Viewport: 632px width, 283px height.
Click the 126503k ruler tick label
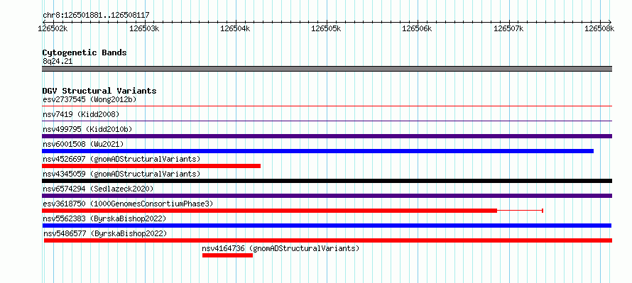pyautogui.click(x=145, y=29)
